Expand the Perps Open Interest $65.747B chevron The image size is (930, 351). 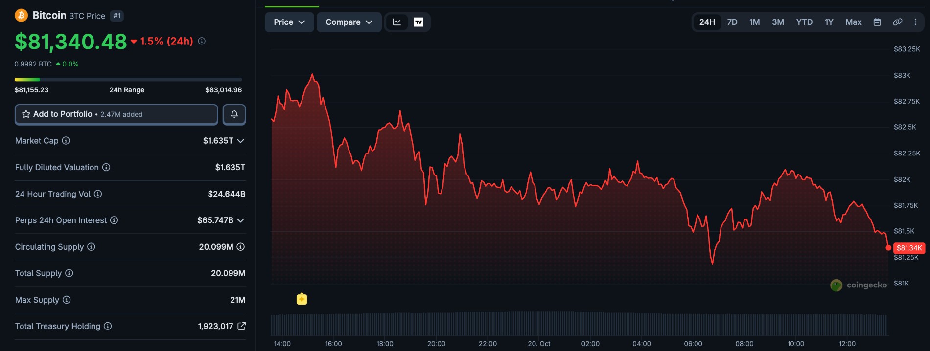coord(241,220)
